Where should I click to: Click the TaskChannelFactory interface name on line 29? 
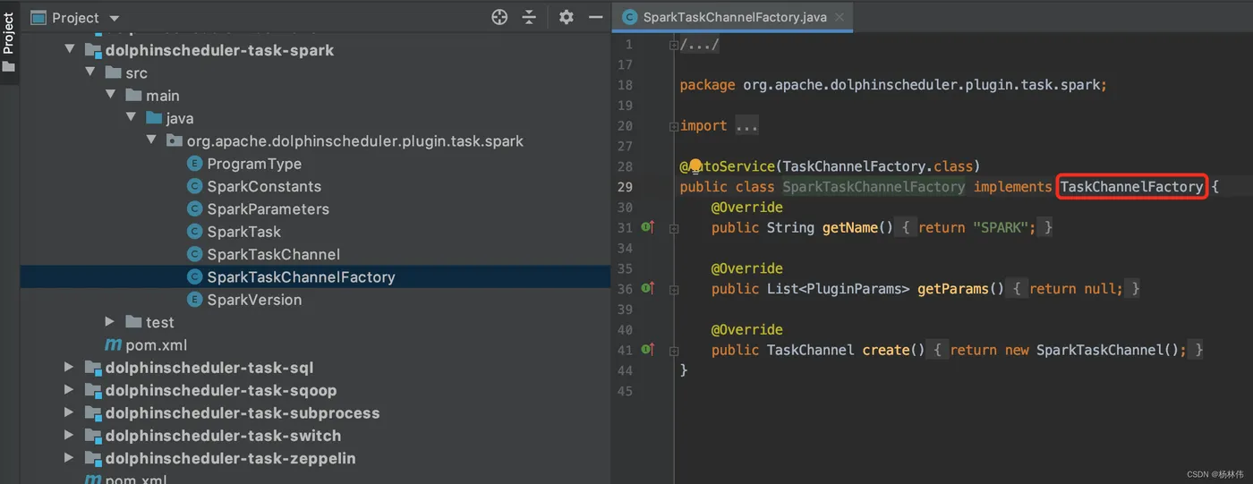(1131, 187)
